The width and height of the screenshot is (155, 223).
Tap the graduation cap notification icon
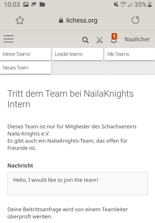(34, 5)
